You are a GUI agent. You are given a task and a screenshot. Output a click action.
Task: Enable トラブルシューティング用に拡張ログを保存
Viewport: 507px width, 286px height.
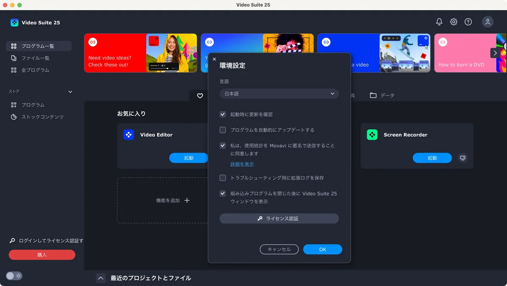(x=222, y=178)
